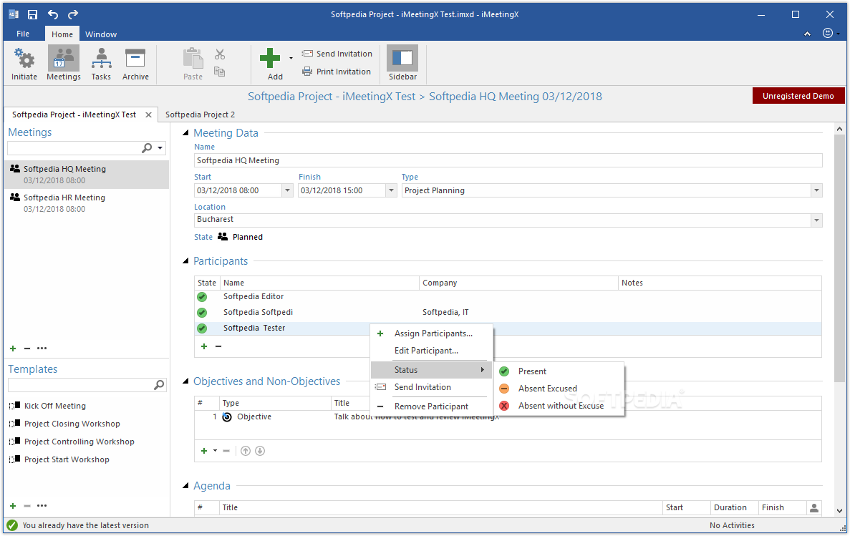Collapse the ribbon with the chevron
The width and height of the screenshot is (850, 536).
[807, 34]
